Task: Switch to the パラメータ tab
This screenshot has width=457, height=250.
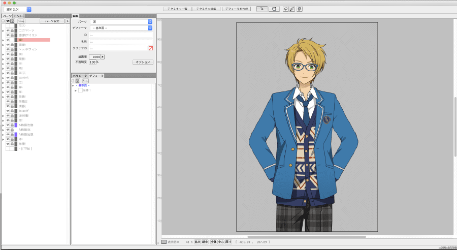Action: pos(80,76)
